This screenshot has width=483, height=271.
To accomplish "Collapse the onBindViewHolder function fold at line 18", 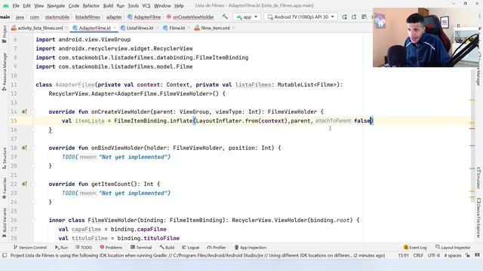I will tap(33, 148).
